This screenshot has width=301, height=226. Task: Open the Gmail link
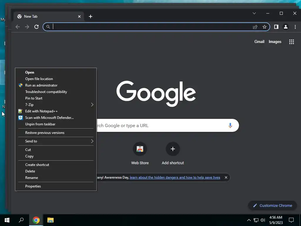259,42
